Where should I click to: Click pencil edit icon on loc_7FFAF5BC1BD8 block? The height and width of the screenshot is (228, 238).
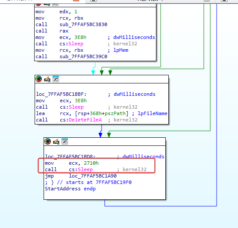(56, 142)
